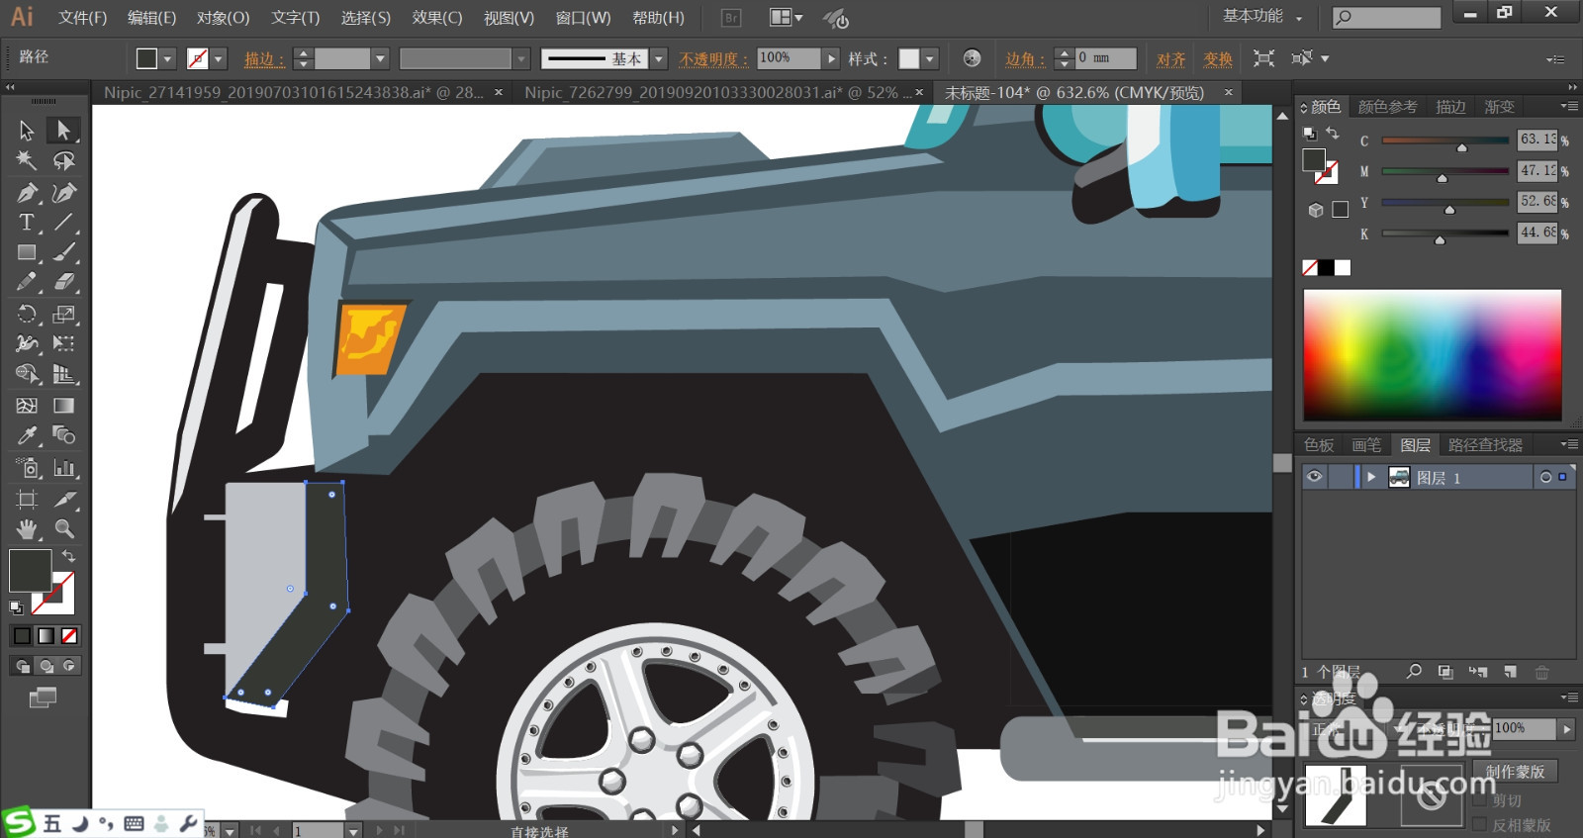Image resolution: width=1583 pixels, height=838 pixels.
Task: Switch to the 路径查找器 panel tab
Action: tap(1485, 445)
